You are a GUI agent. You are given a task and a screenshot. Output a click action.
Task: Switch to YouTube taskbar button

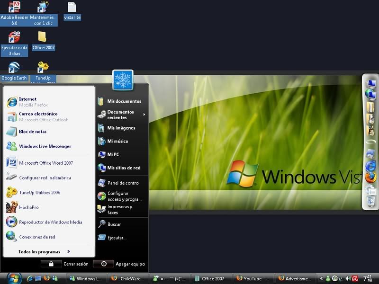point(254,278)
